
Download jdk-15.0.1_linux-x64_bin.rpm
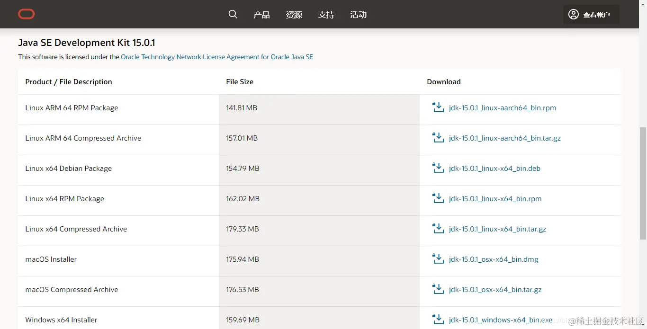click(495, 199)
